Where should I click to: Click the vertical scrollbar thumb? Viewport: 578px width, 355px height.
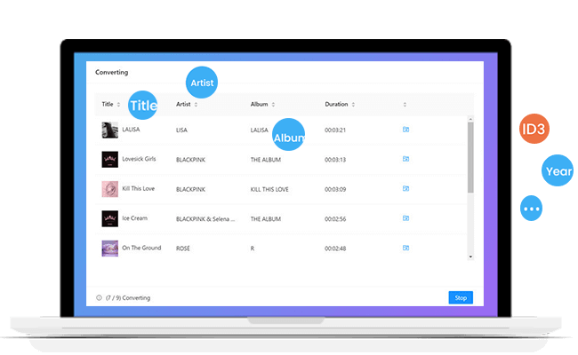(470, 157)
